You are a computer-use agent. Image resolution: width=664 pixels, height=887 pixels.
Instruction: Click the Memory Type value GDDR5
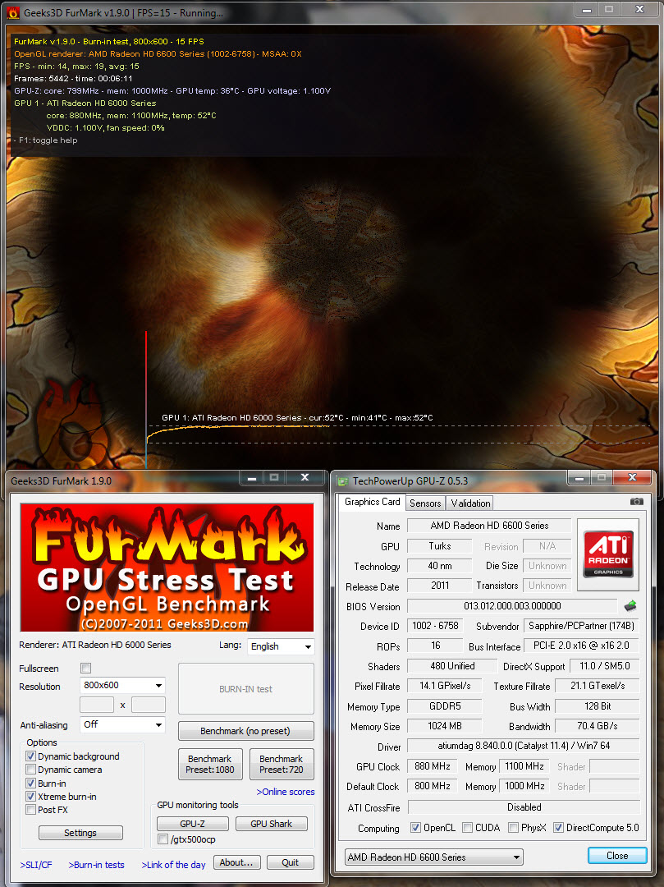tap(445, 706)
